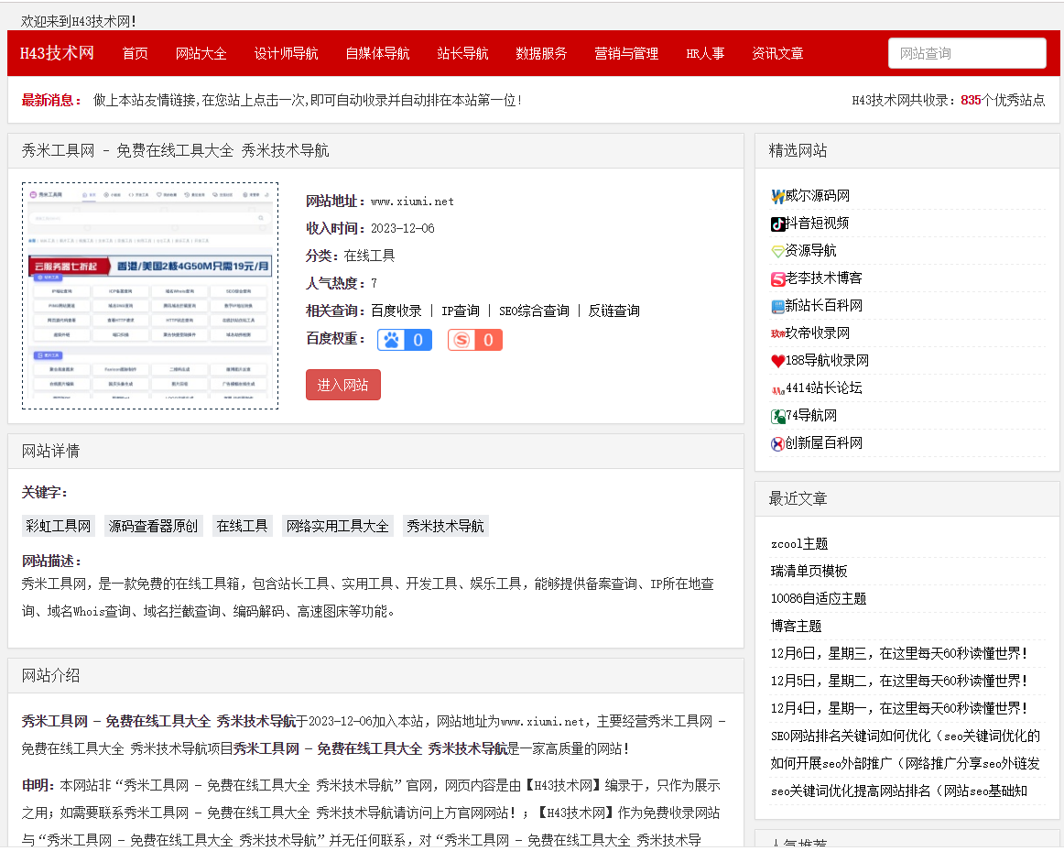Click the 百度收录 query link
The image size is (1064, 851).
coord(396,311)
